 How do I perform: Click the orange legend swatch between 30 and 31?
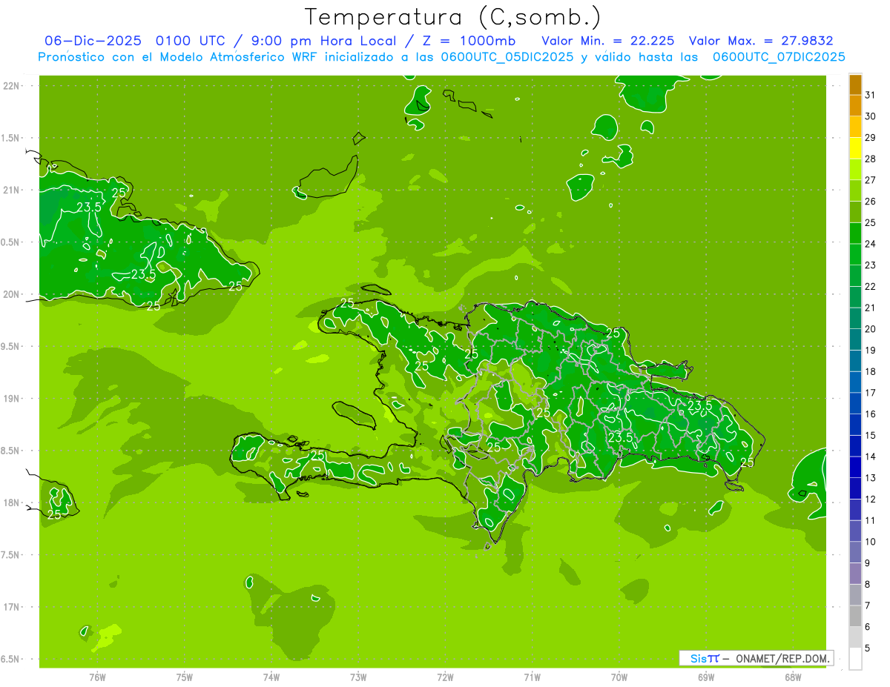856,106
